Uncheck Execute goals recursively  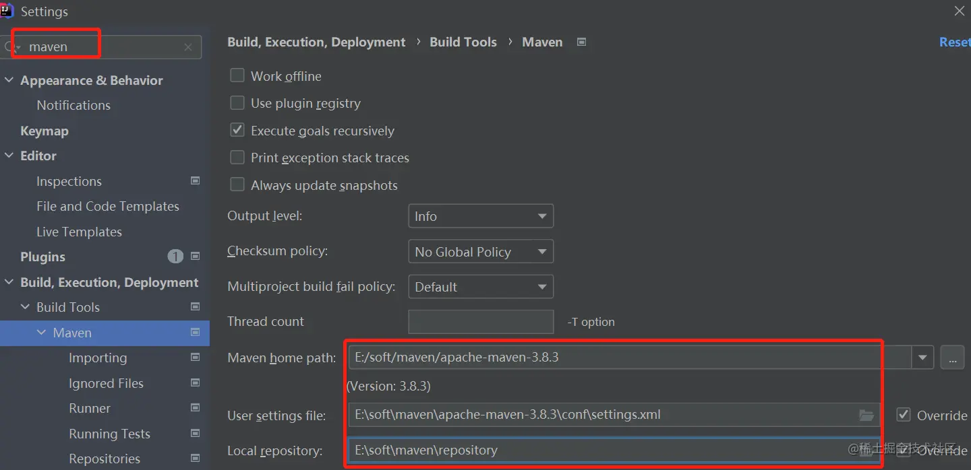pos(237,130)
